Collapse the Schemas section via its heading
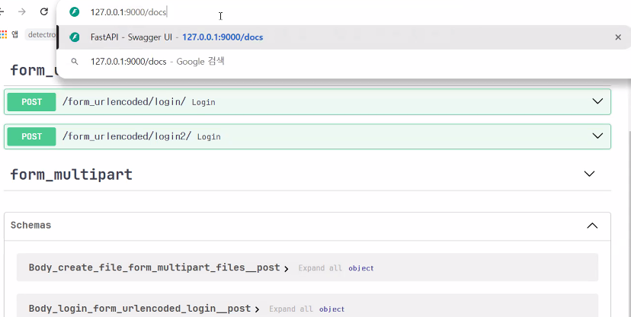 pos(30,225)
